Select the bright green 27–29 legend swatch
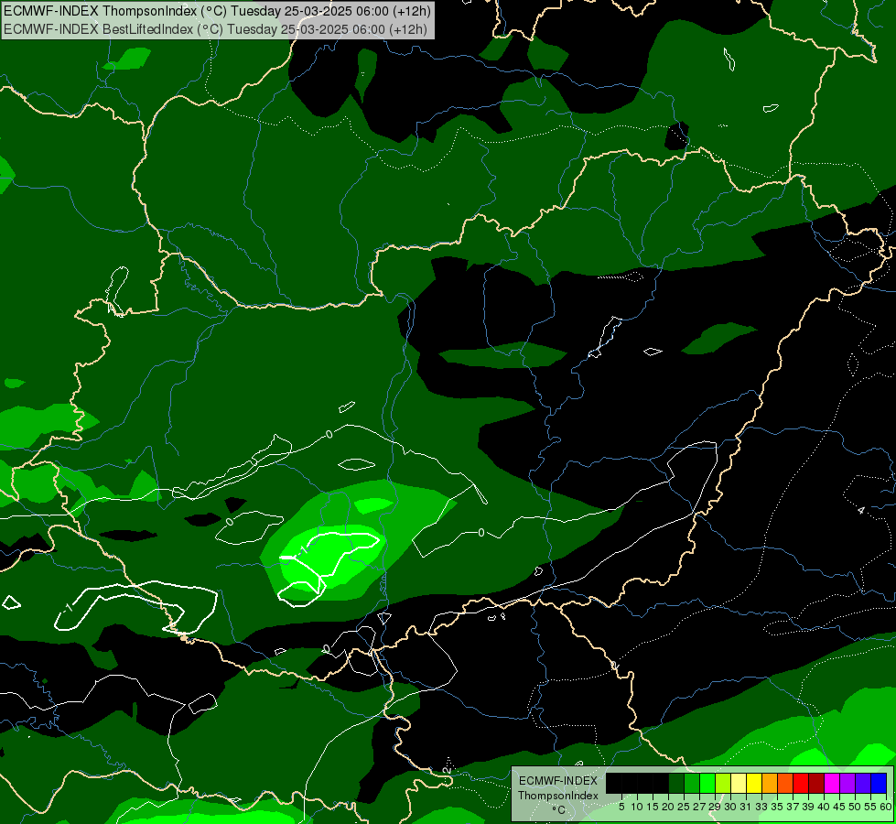Image resolution: width=896 pixels, height=824 pixels. coord(707,783)
